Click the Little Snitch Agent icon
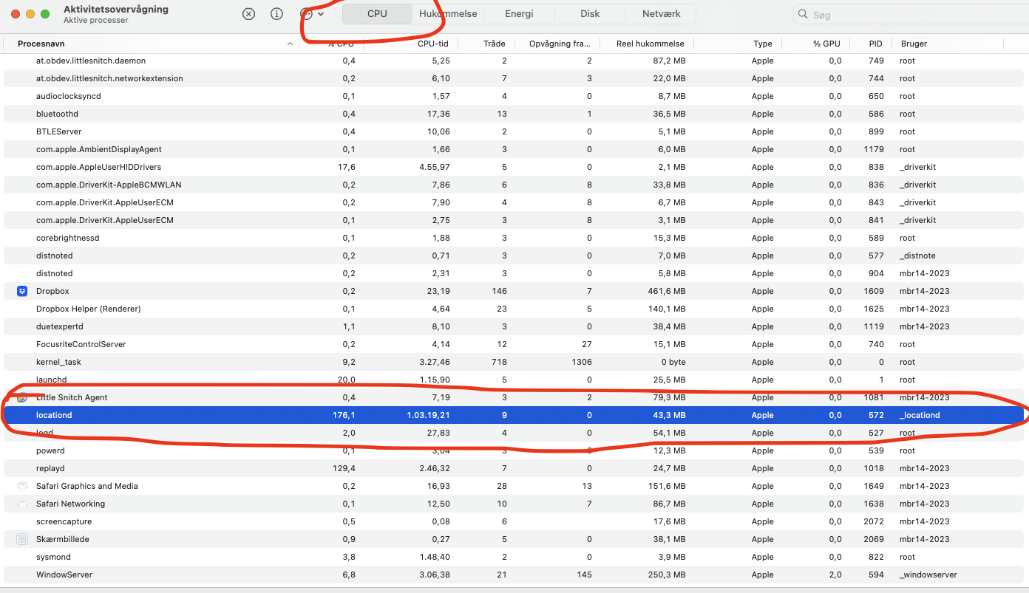Screen dimensions: 1029x593 click(x=22, y=397)
